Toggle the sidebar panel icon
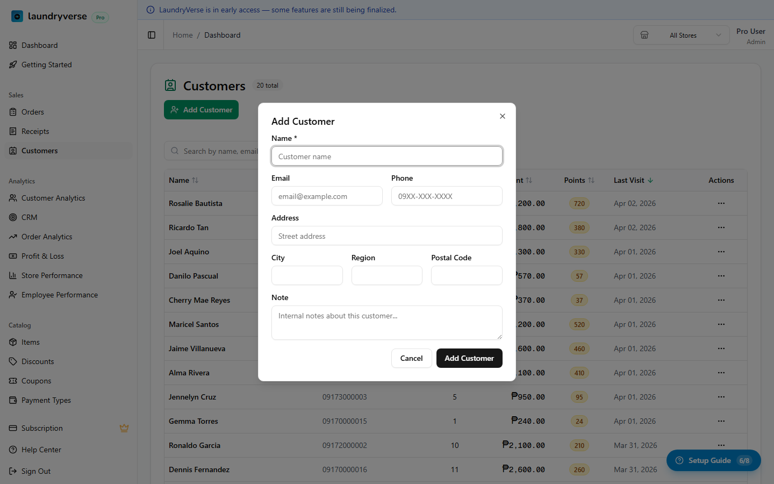The width and height of the screenshot is (774, 484). coord(152,35)
